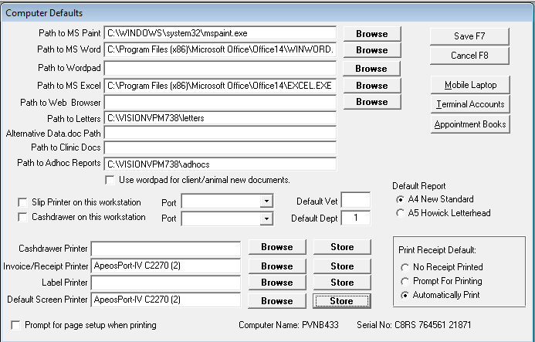The width and height of the screenshot is (535, 342).
Task: Click the Serial No: C8RS 764561 21871 text
Action: (x=414, y=325)
